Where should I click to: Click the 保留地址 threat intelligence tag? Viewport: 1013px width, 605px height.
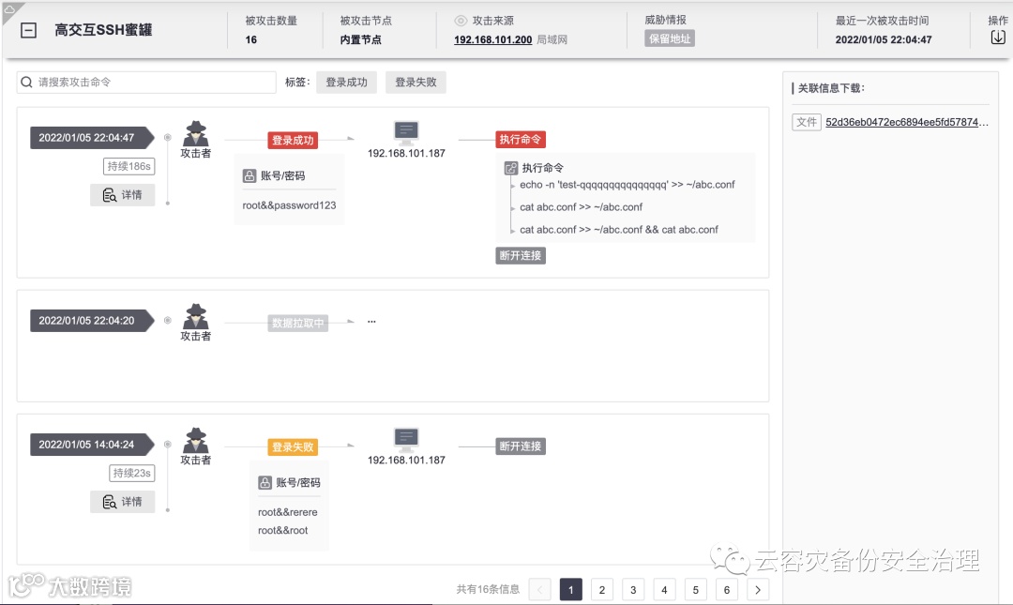pyautogui.click(x=670, y=38)
